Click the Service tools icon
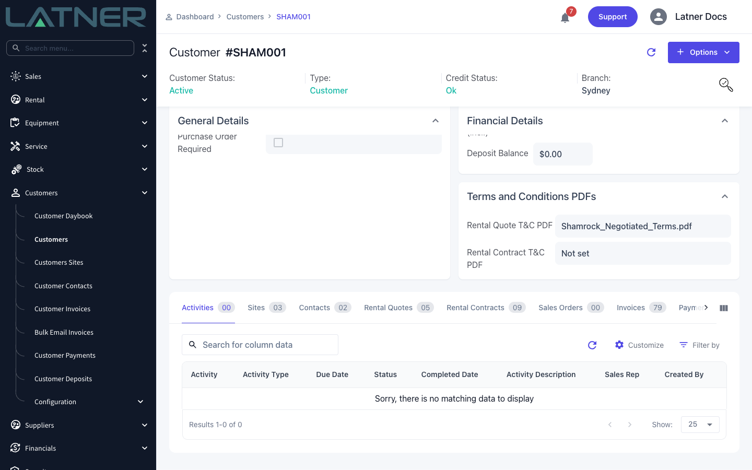The image size is (752, 470). pos(15,146)
